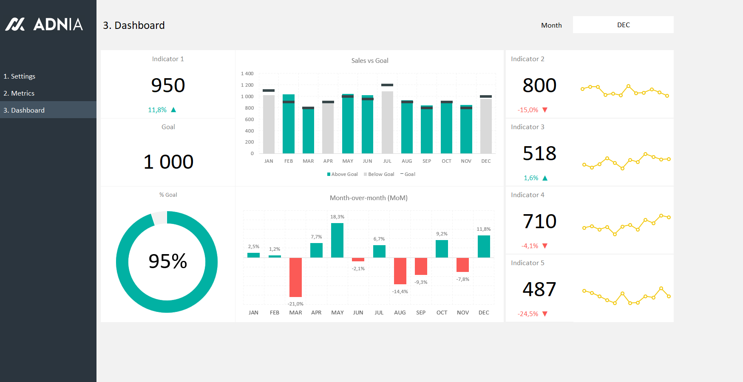The image size is (743, 382).
Task: Open the Settings sheet from the sidebar
Action: (20, 76)
